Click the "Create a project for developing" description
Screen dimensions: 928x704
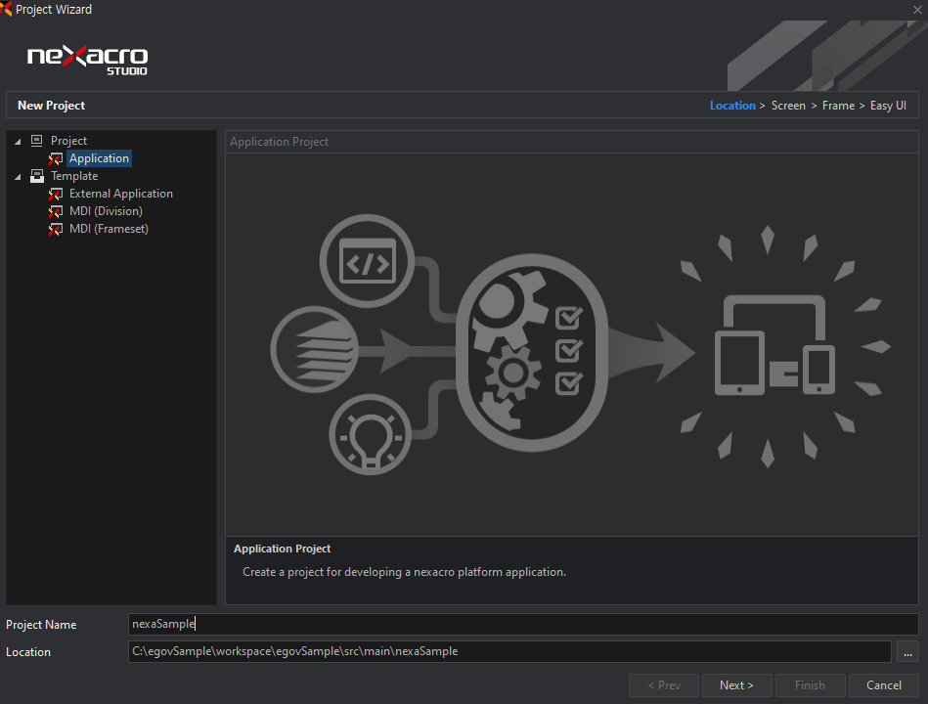pos(404,572)
